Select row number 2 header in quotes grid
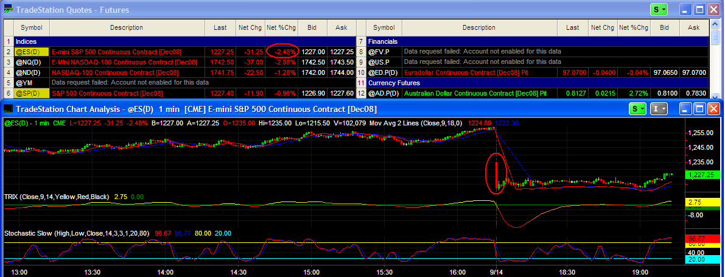 pos(9,52)
